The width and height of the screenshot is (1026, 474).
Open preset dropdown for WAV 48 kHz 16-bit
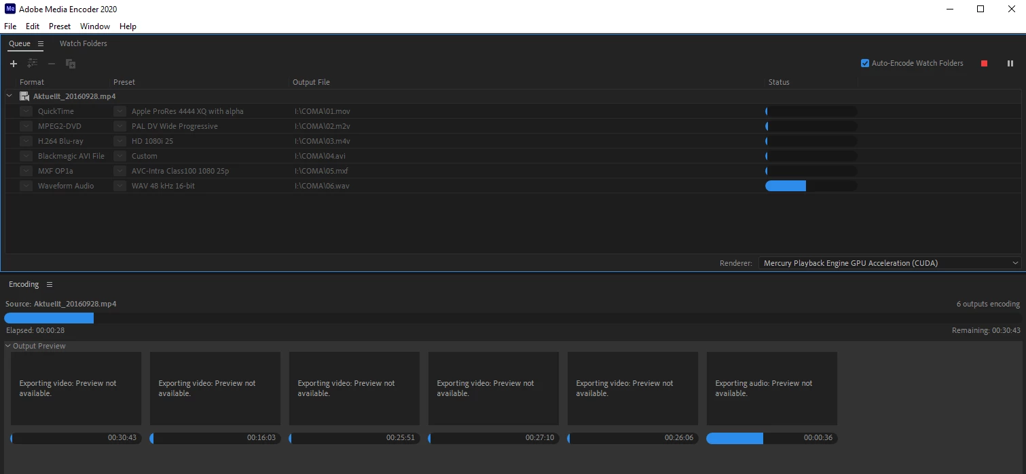tap(120, 186)
